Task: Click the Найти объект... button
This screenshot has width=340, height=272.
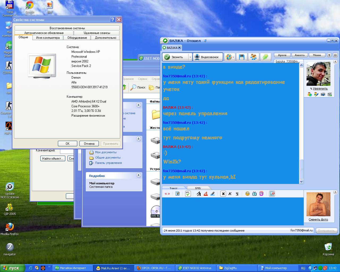Action: (x=53, y=159)
